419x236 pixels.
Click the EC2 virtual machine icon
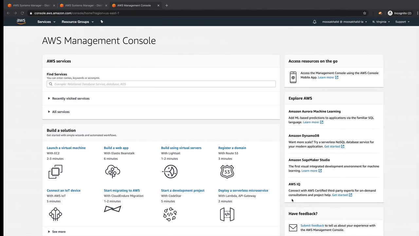55,172
